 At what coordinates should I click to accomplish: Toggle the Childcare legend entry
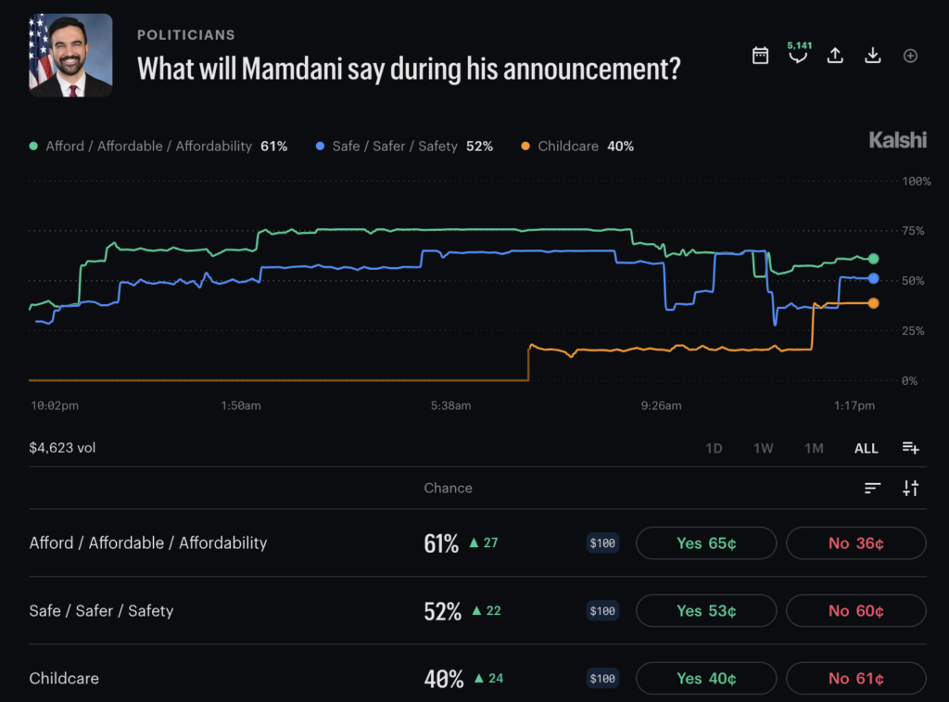coord(577,146)
